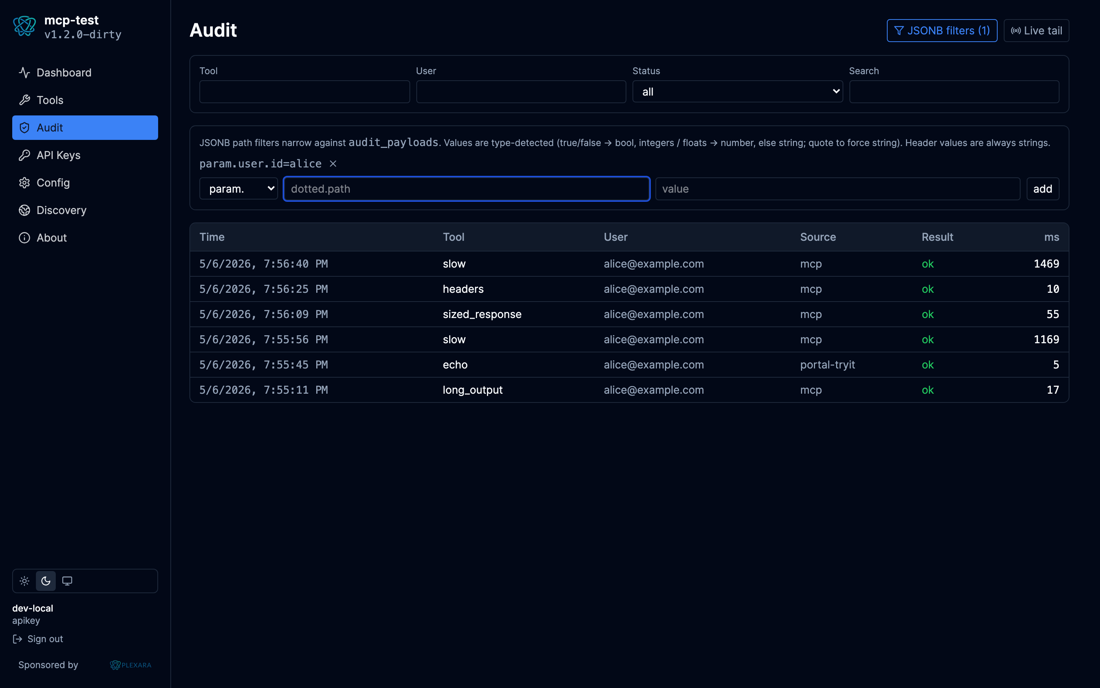Open the param. prefix dropdown
The width and height of the screenshot is (1100, 688).
tap(239, 189)
